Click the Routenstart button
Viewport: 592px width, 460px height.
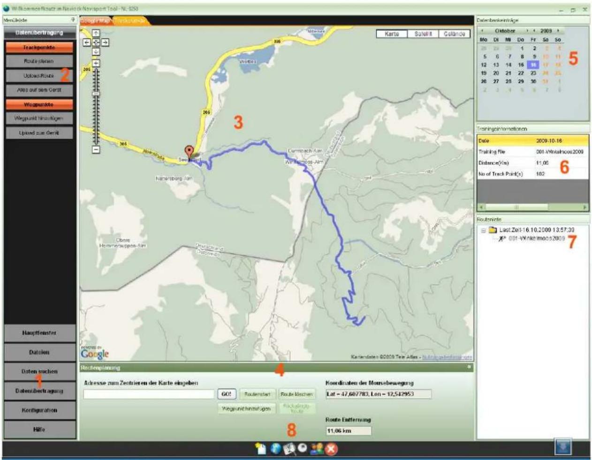(x=258, y=394)
